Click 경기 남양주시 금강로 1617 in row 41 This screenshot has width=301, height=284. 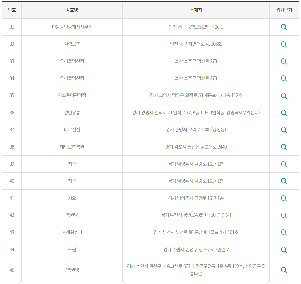[196, 198]
